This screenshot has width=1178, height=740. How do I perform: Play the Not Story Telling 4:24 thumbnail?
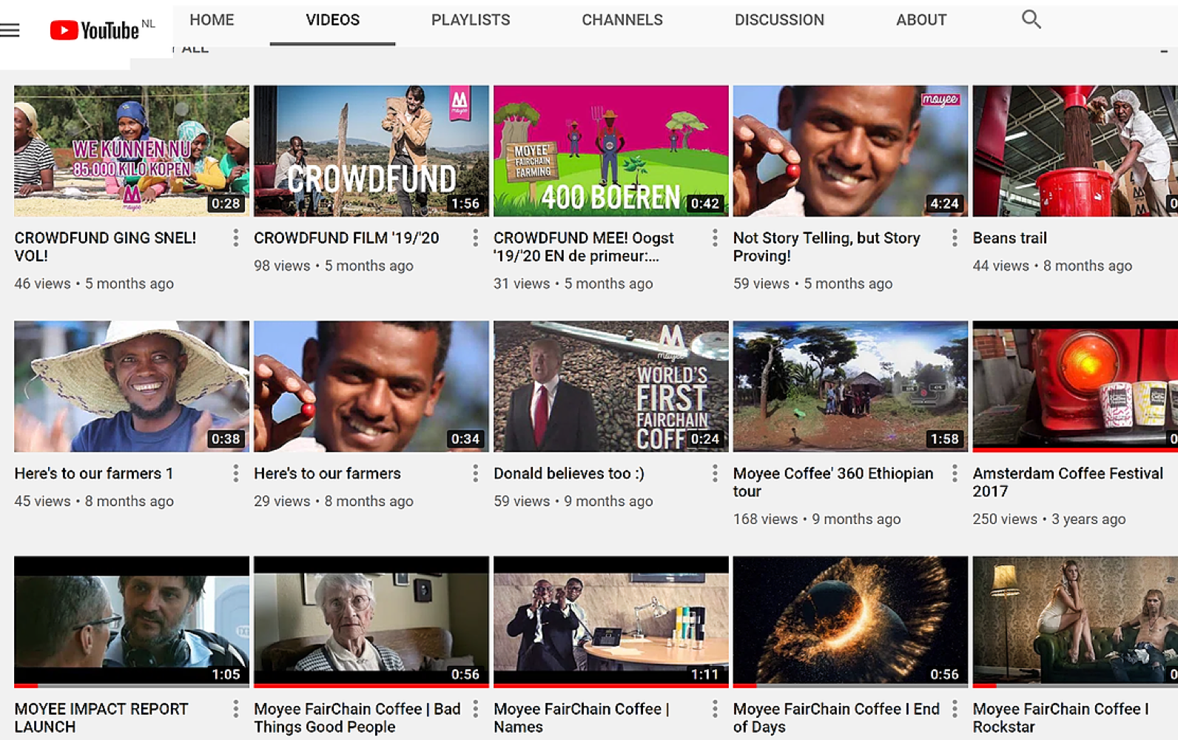[x=850, y=151]
